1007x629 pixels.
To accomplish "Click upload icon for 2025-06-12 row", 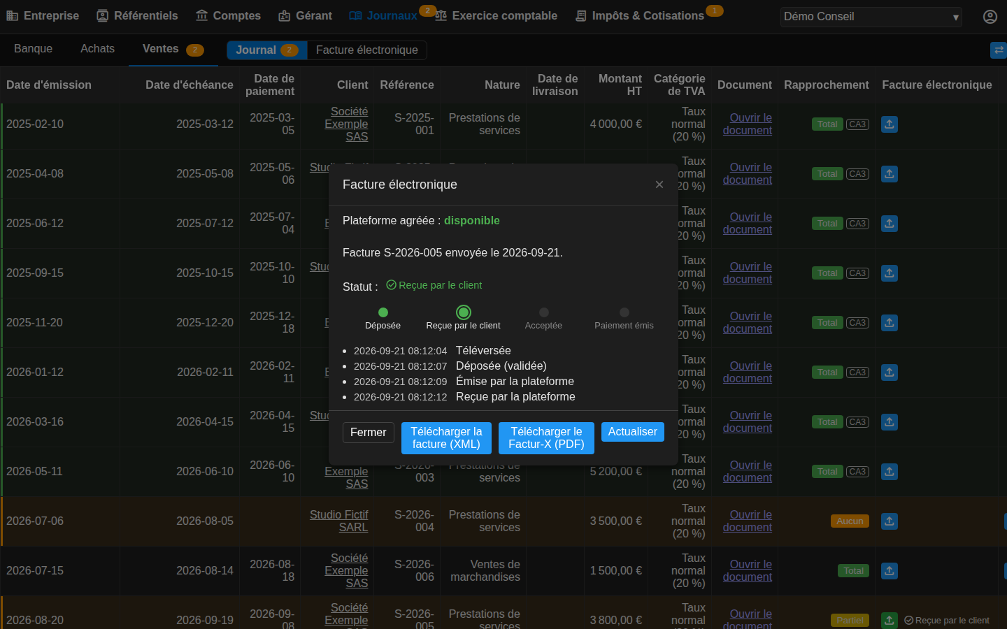I will (889, 224).
